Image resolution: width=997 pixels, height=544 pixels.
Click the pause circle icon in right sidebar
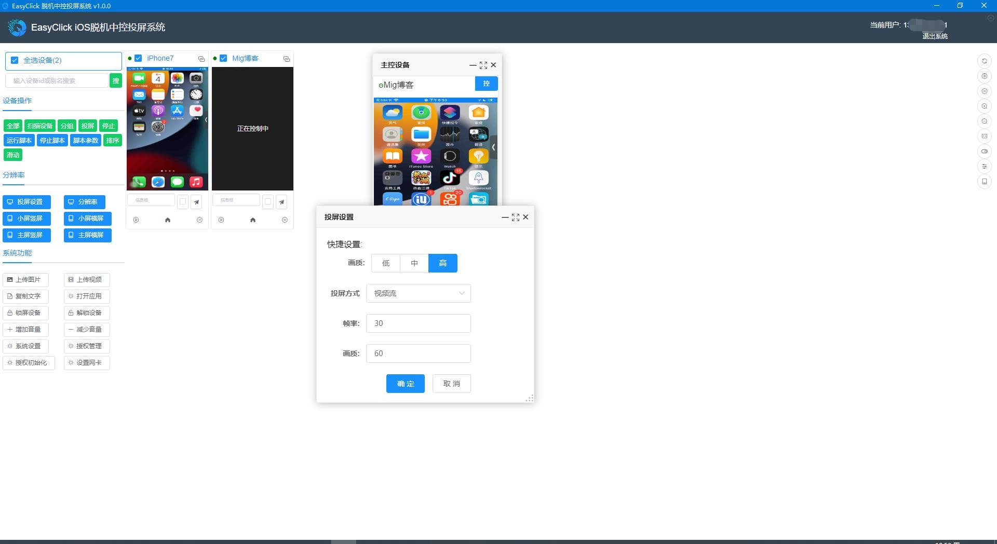(x=984, y=91)
